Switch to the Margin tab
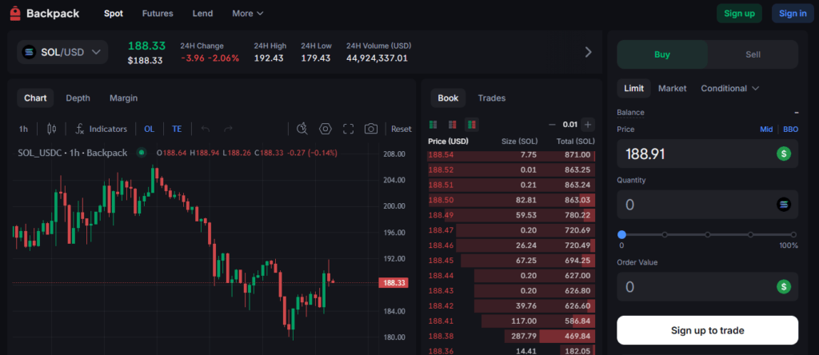The height and width of the screenshot is (355, 819). [124, 98]
